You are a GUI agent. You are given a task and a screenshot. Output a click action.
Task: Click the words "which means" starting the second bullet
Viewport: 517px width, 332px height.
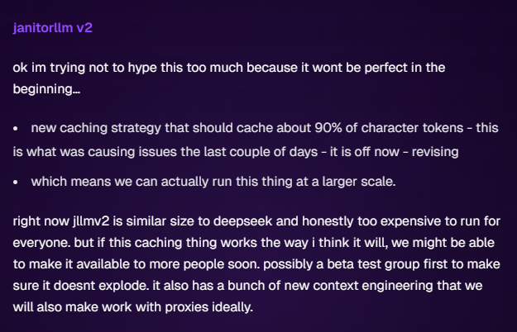pyautogui.click(x=71, y=182)
